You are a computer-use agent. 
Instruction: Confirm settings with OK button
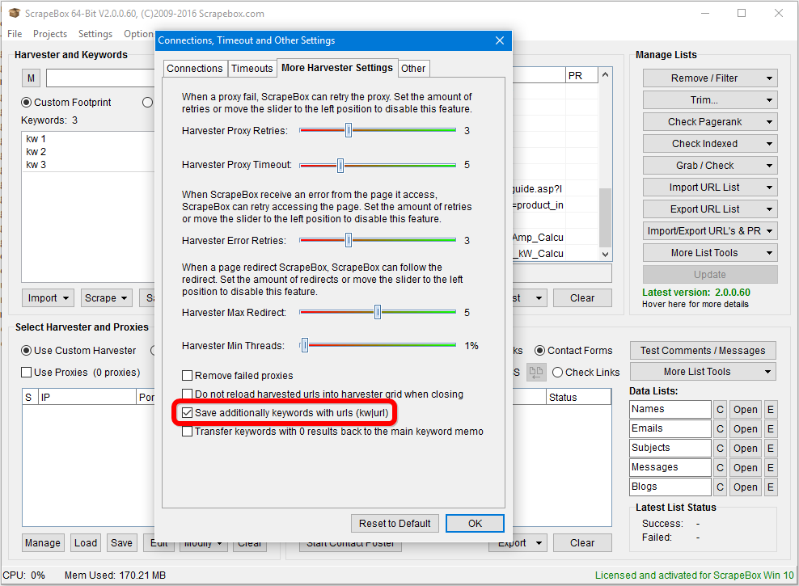click(x=475, y=524)
